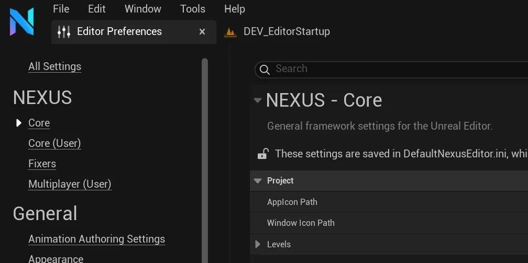Collapse the Project category
This screenshot has width=528, height=263.
tap(258, 181)
